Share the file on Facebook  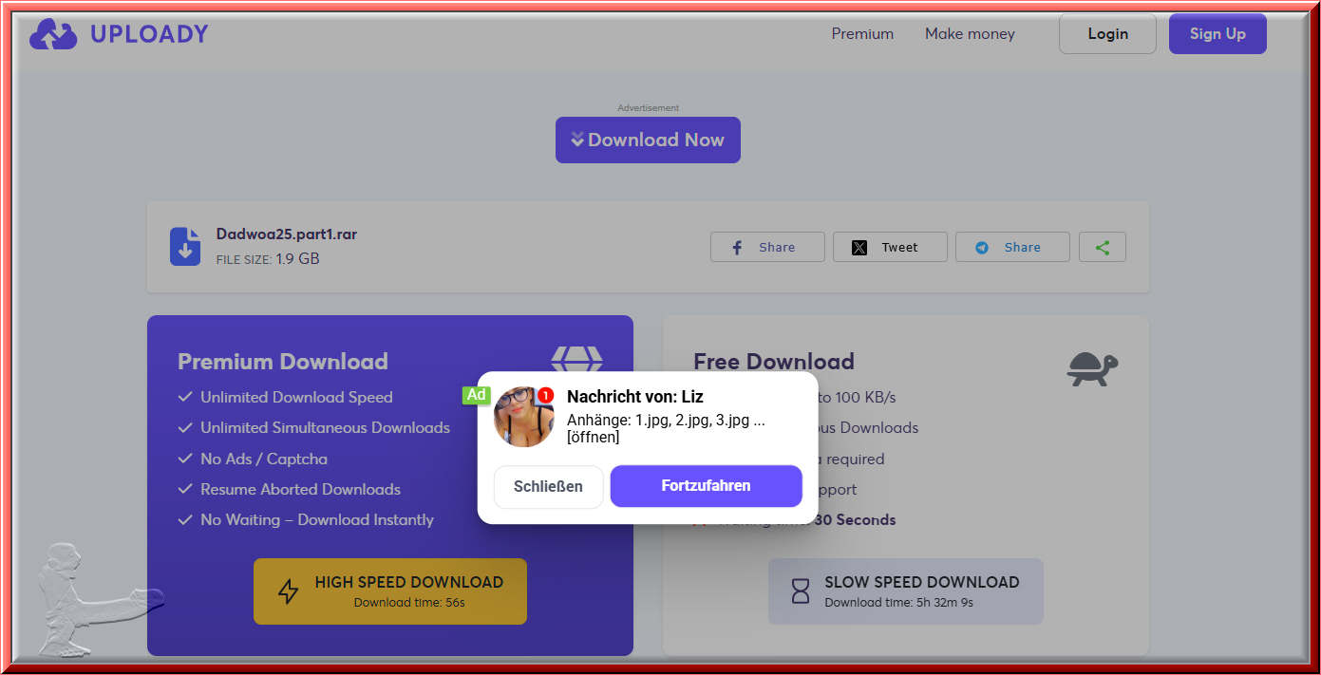767,247
